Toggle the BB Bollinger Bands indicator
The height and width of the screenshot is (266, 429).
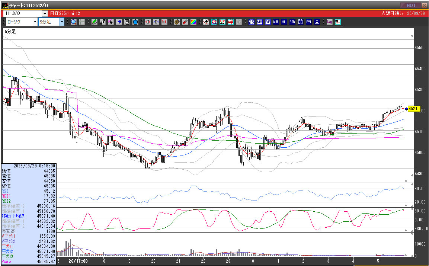coord(268,22)
